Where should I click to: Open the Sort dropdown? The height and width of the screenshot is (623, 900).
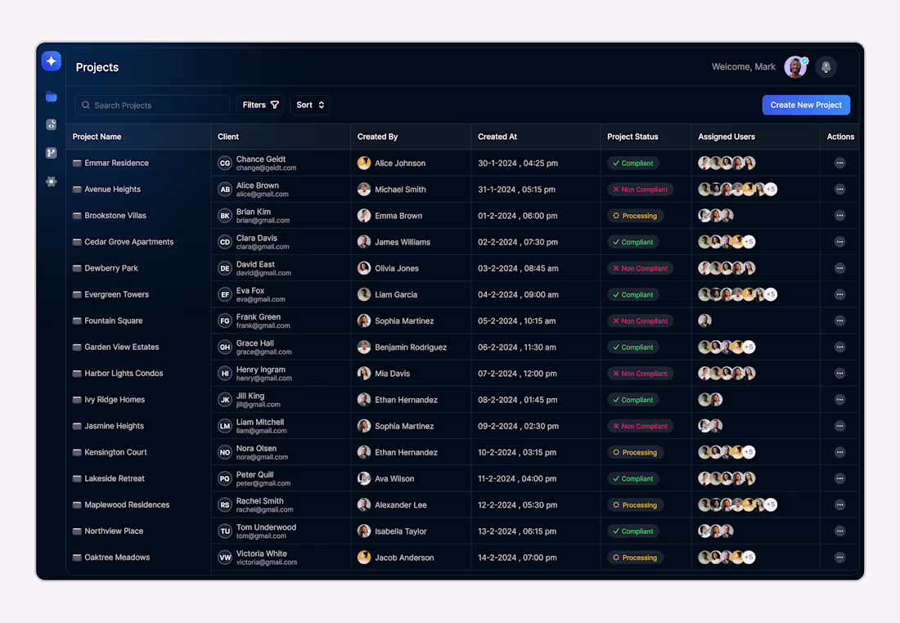[309, 105]
